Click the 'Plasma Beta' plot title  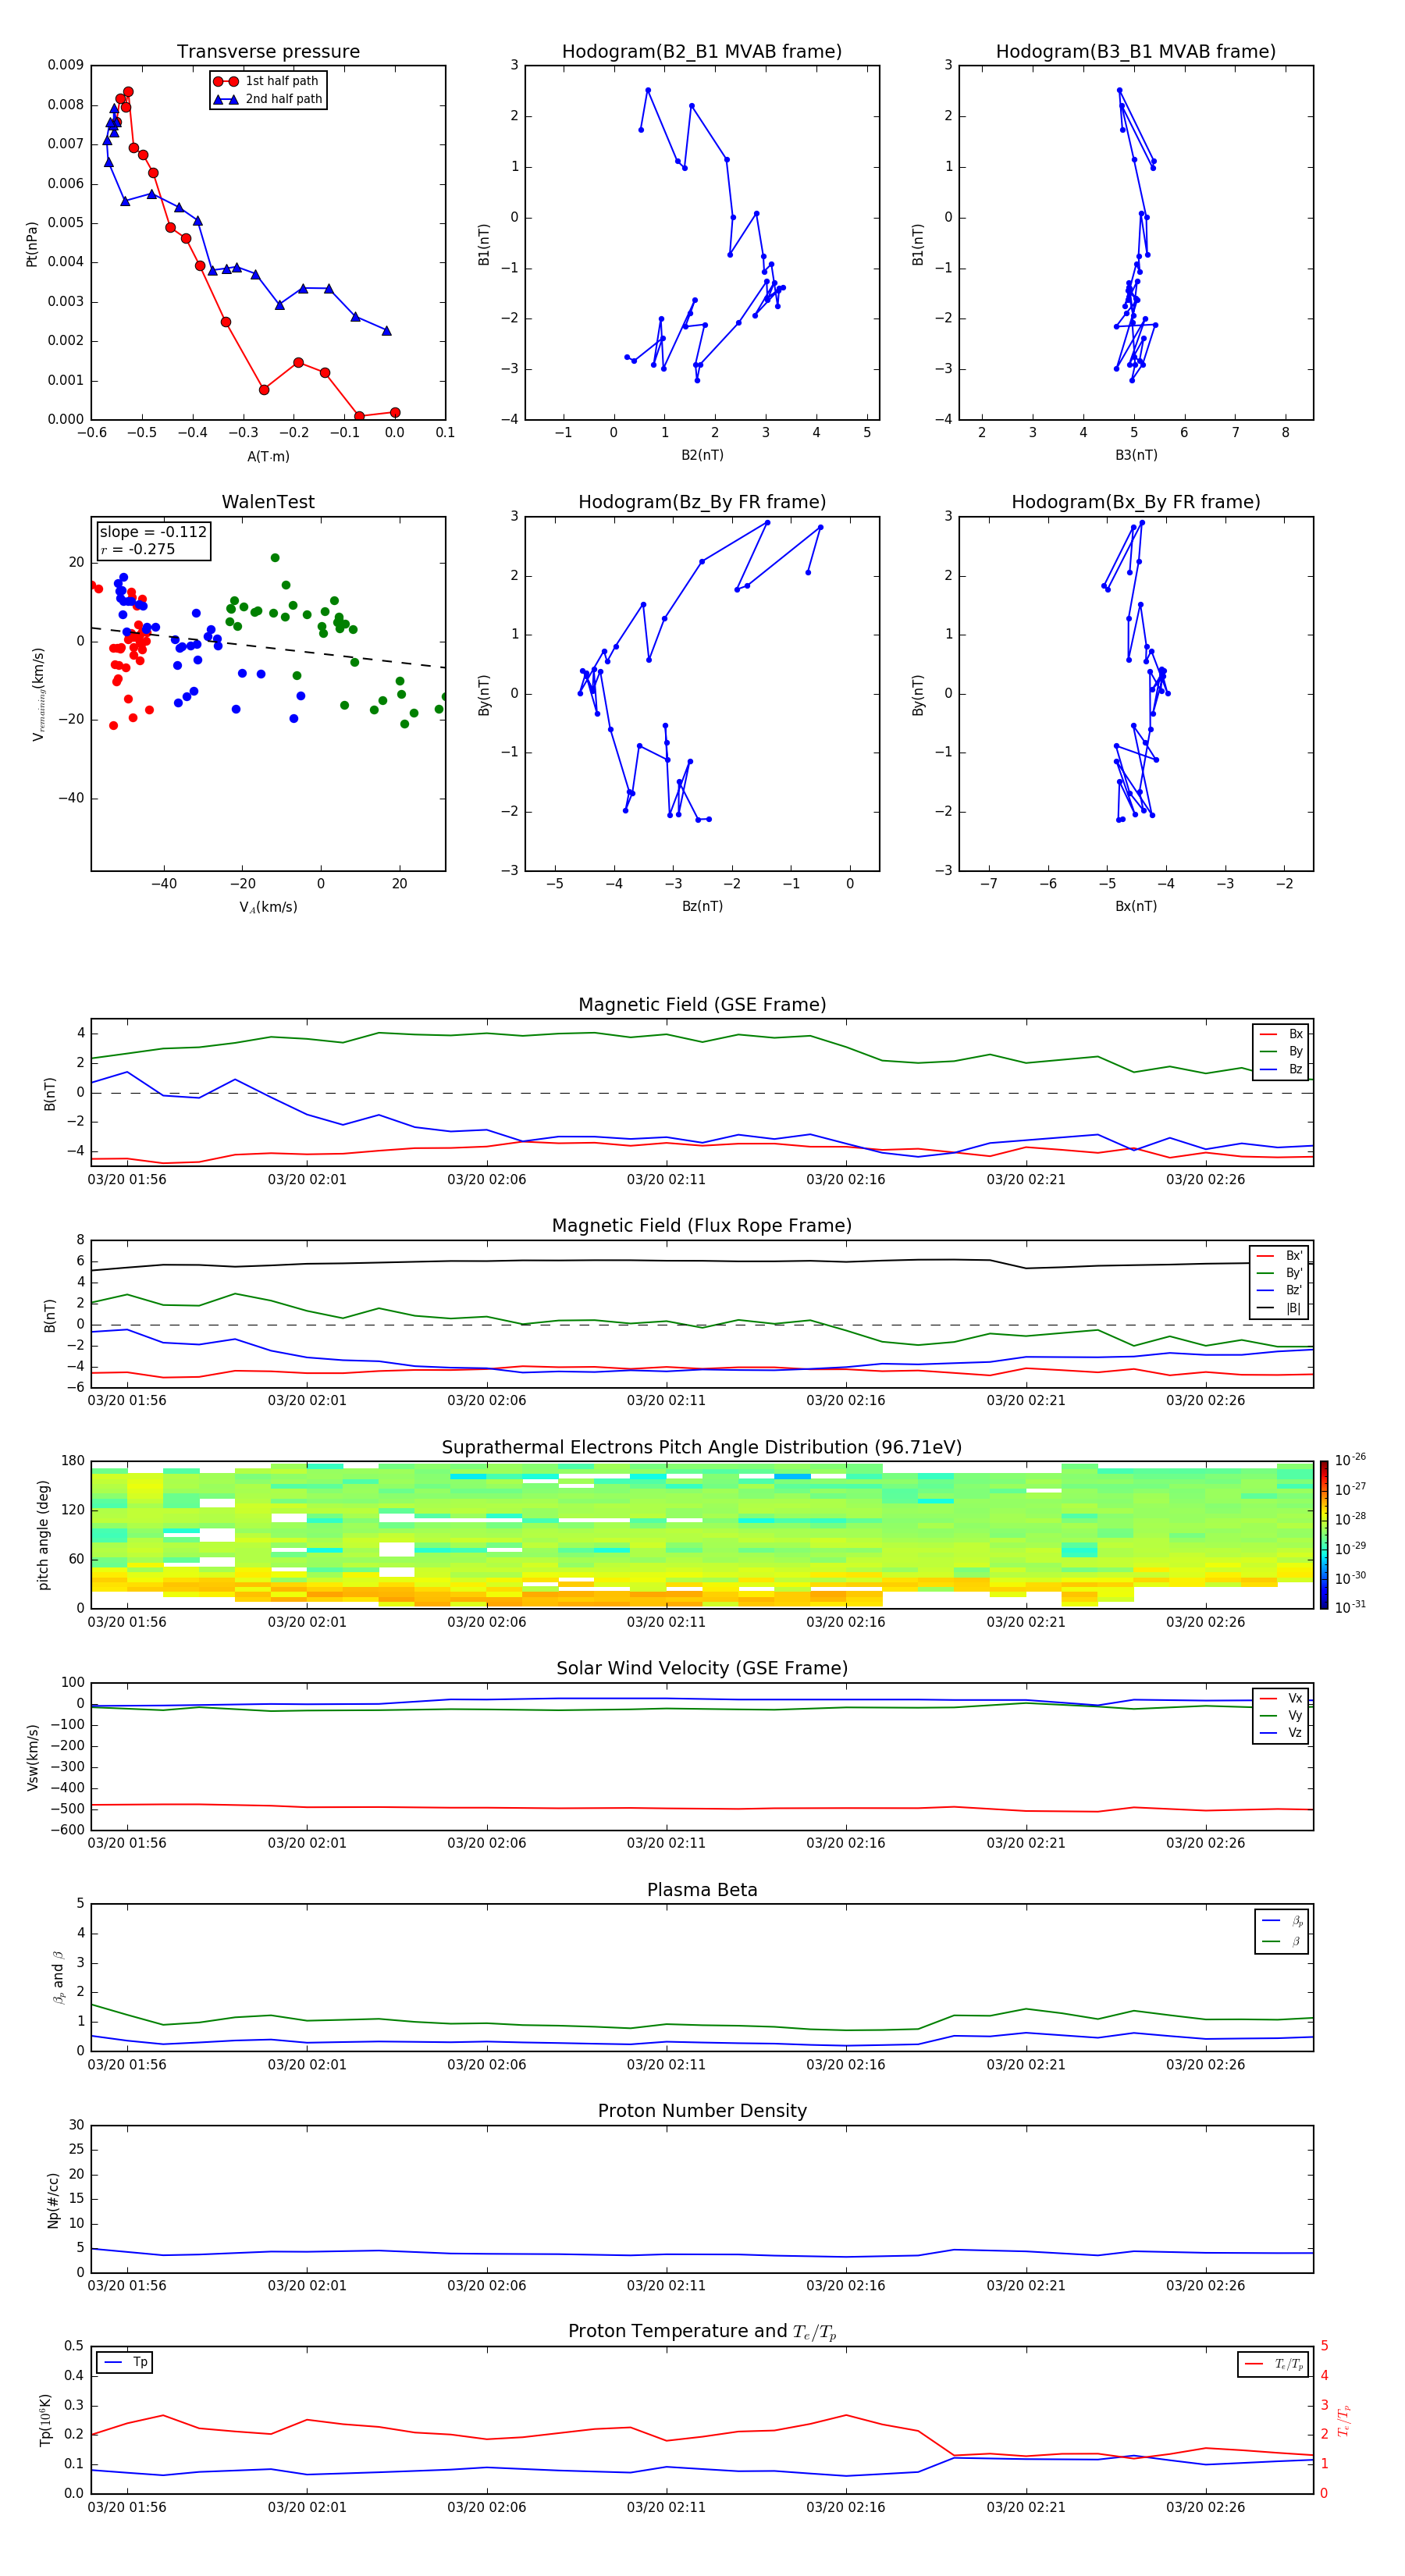(x=702, y=1890)
